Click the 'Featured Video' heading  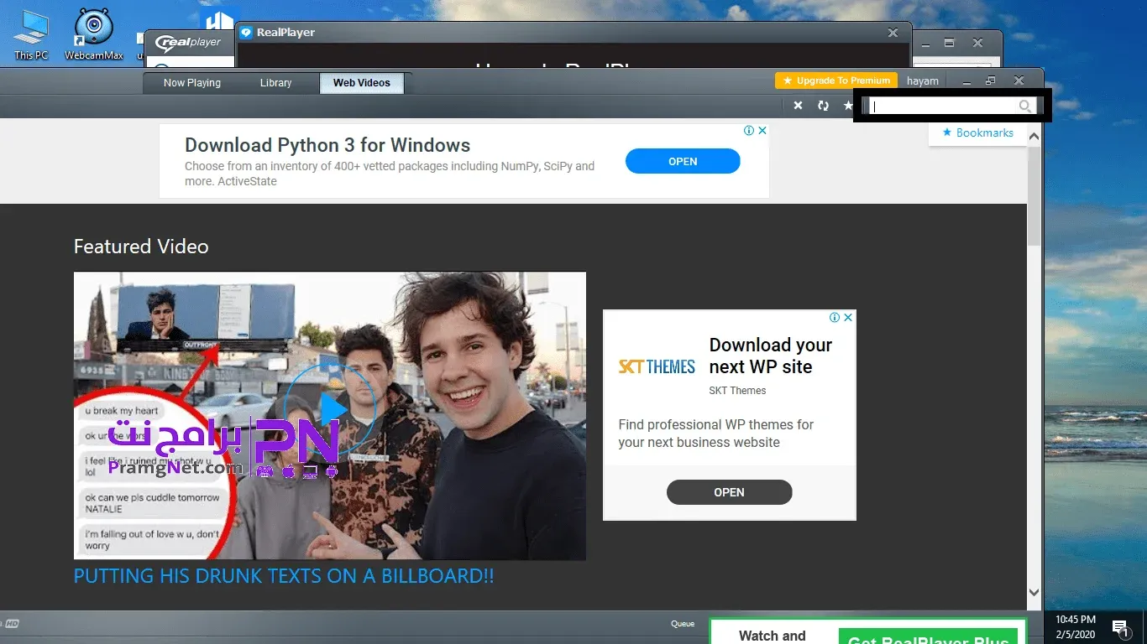(141, 247)
